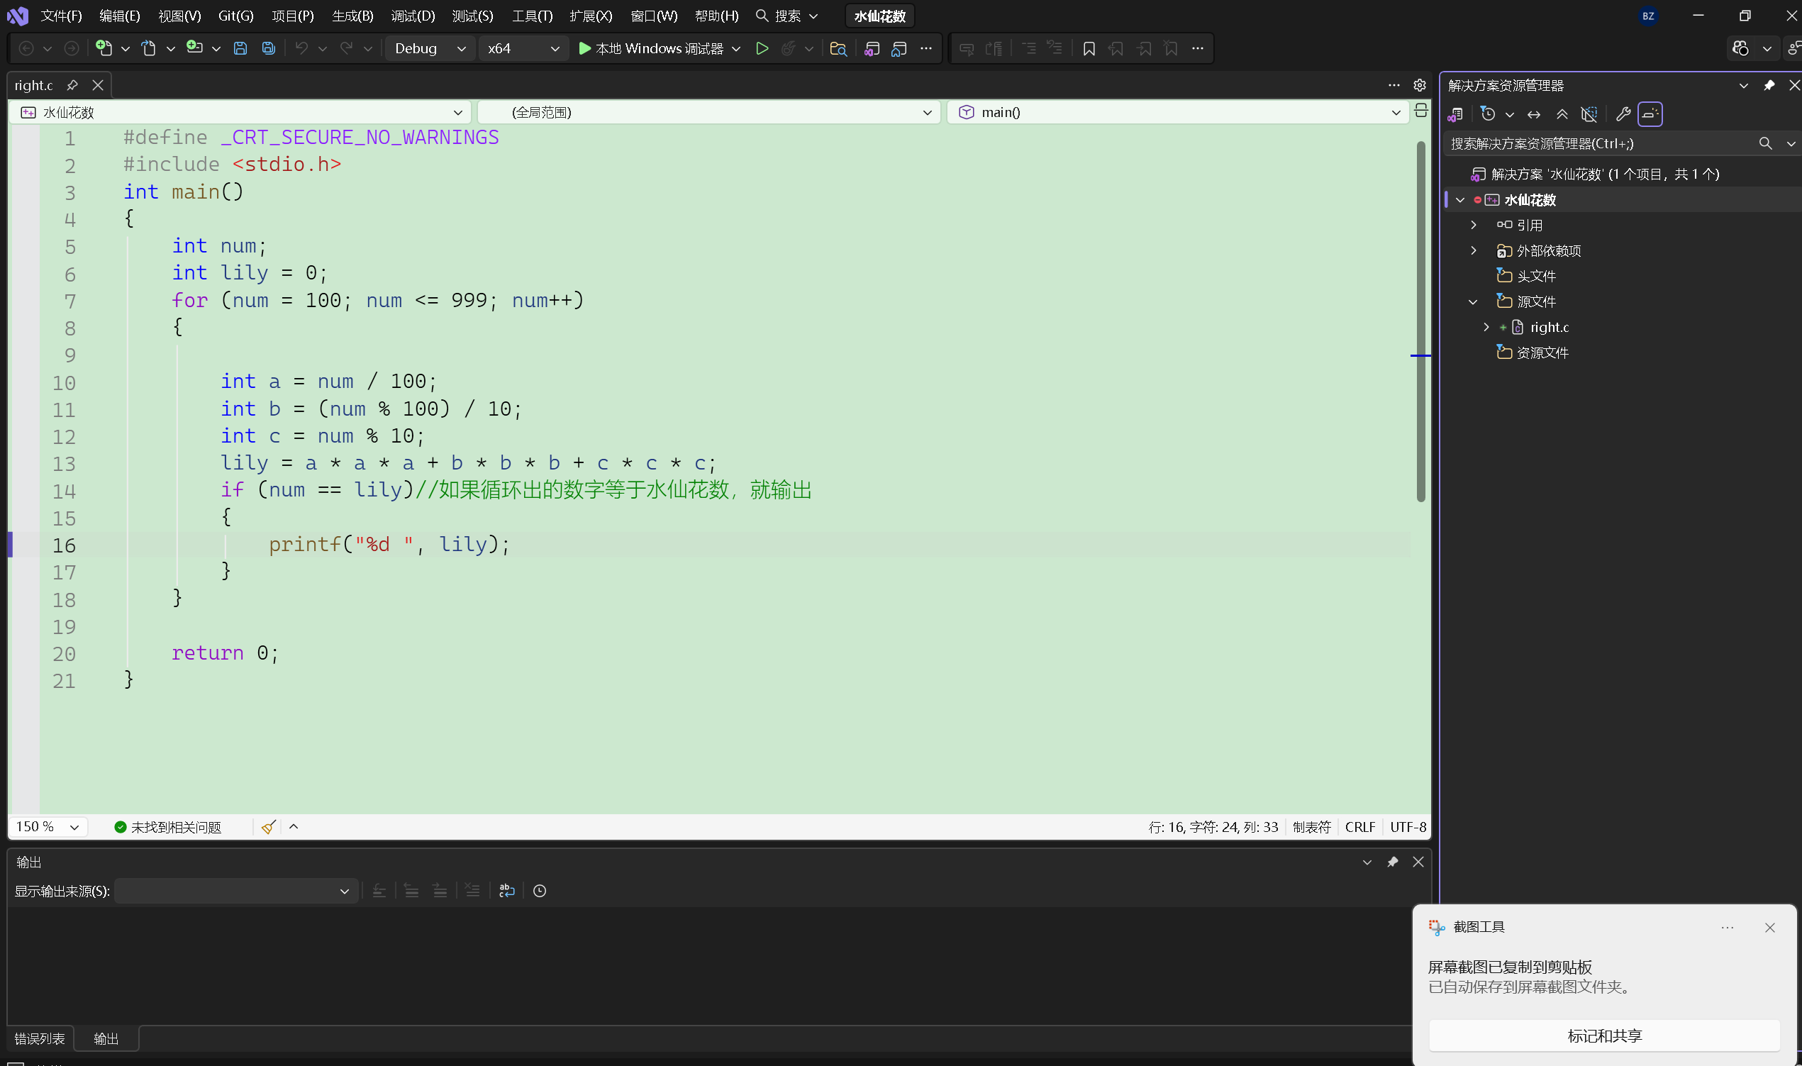Image resolution: width=1802 pixels, height=1066 pixels.
Task: Switch views icon in Solution Explorer toolbar
Action: (1456, 113)
